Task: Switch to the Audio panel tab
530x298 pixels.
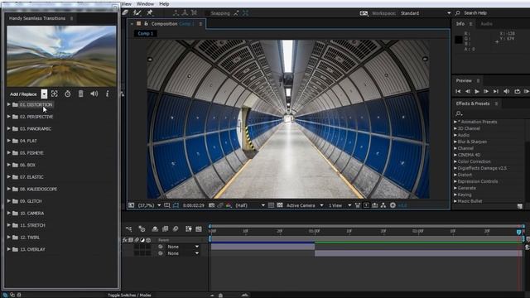Action: [486, 24]
